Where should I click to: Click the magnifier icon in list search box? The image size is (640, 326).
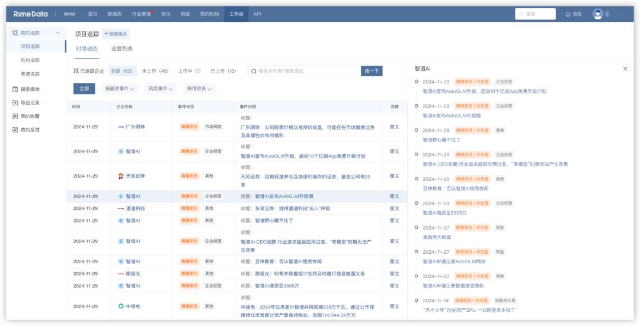[x=254, y=71]
